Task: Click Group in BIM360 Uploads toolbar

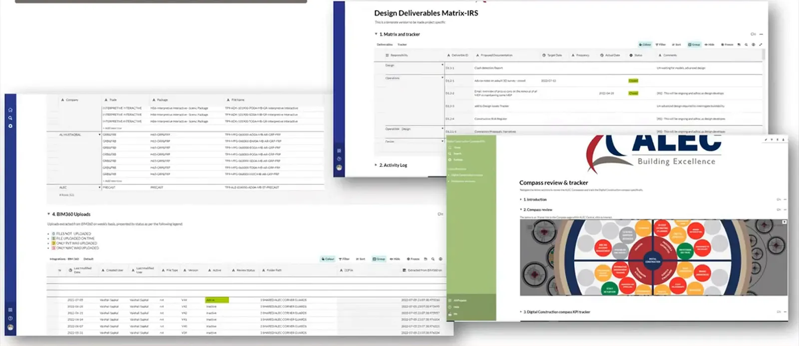Action: coord(379,259)
